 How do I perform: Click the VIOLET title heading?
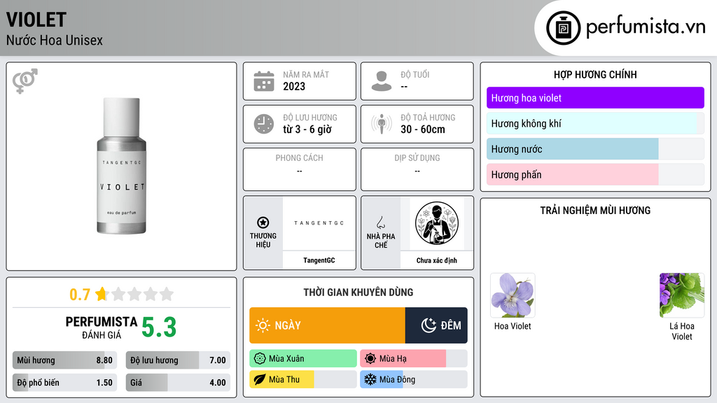(36, 20)
